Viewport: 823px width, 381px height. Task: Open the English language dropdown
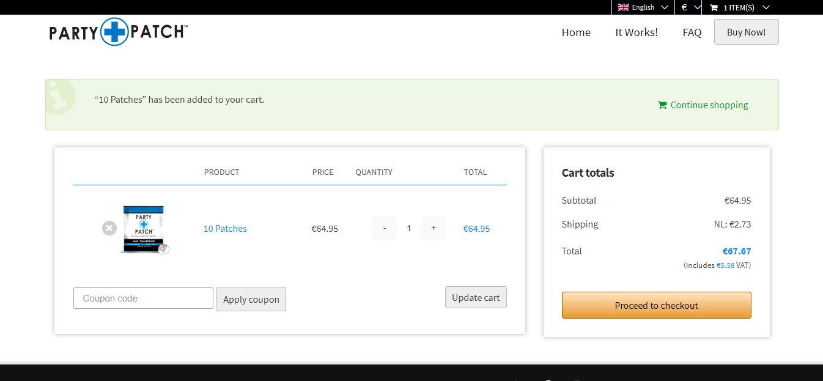643,7
